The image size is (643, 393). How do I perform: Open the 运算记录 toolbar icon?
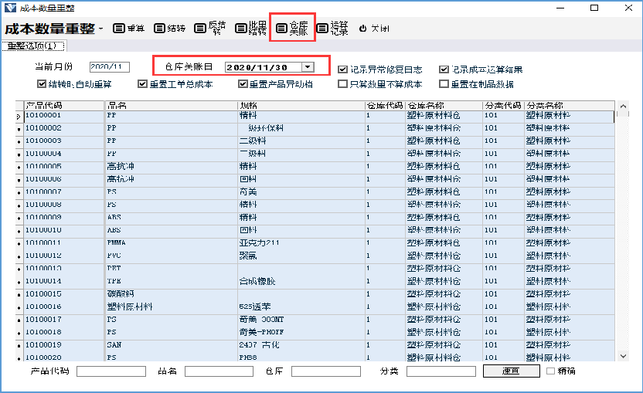[323, 29]
